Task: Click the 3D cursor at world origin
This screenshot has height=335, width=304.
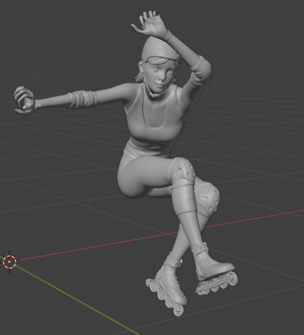Action: pyautogui.click(x=9, y=262)
